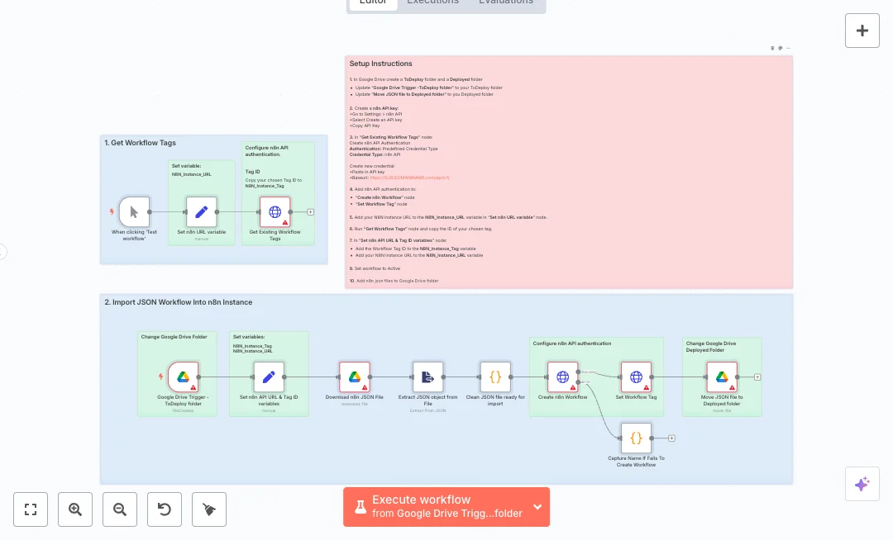Select the Clean JSON file code node
The image size is (893, 540).
click(495, 377)
